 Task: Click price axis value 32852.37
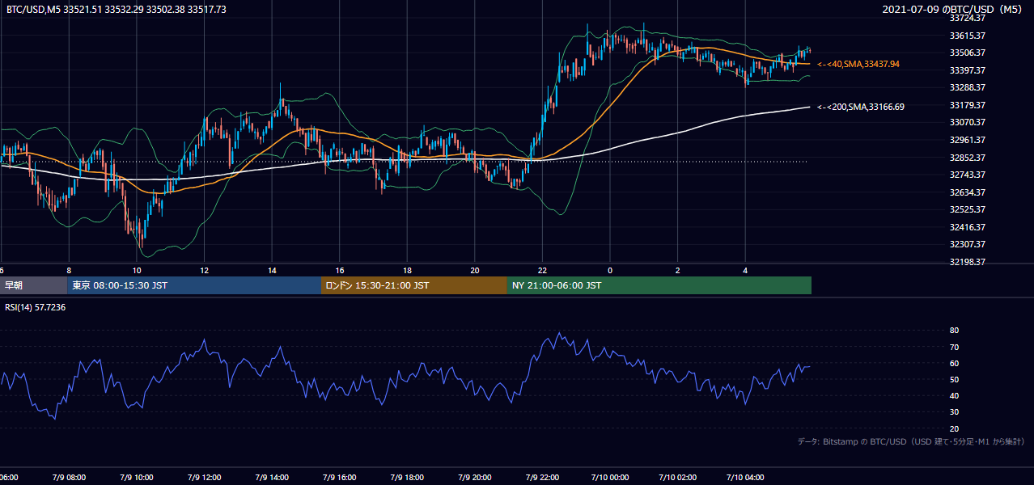click(967, 158)
